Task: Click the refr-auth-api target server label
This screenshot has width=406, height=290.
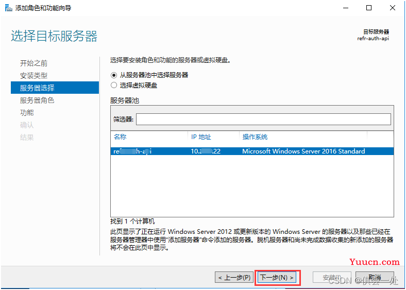Action: point(373,39)
